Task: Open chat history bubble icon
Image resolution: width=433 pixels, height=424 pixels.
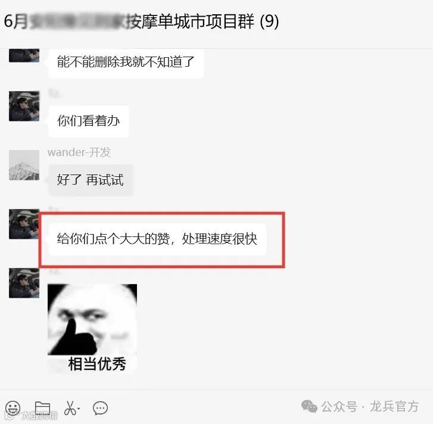Action: (100, 408)
